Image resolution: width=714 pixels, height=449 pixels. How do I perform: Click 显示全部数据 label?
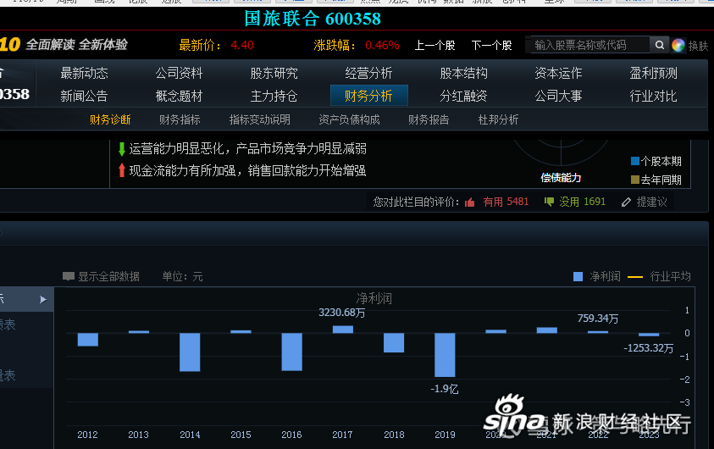108,276
